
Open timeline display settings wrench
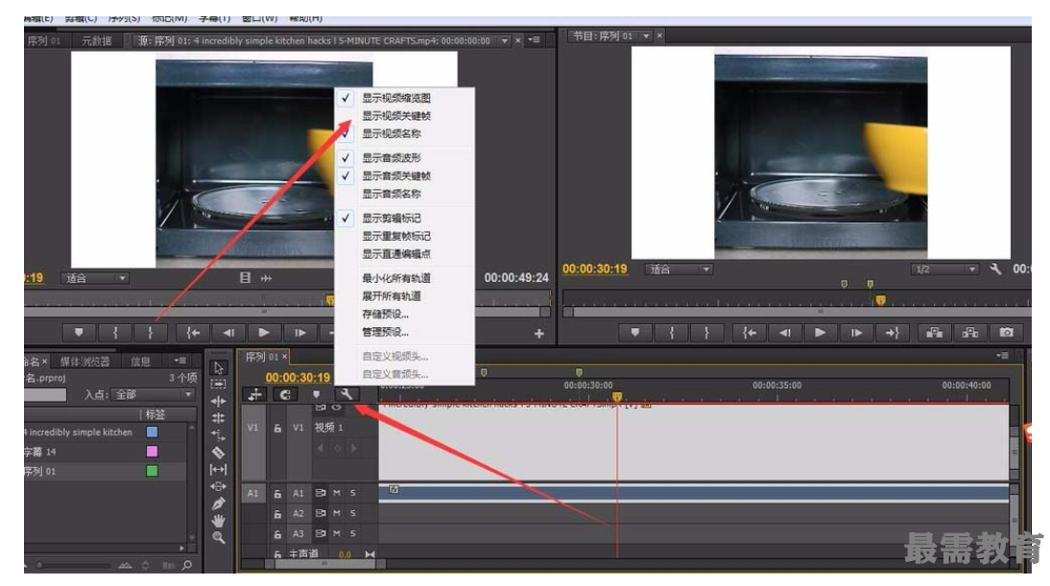(346, 394)
